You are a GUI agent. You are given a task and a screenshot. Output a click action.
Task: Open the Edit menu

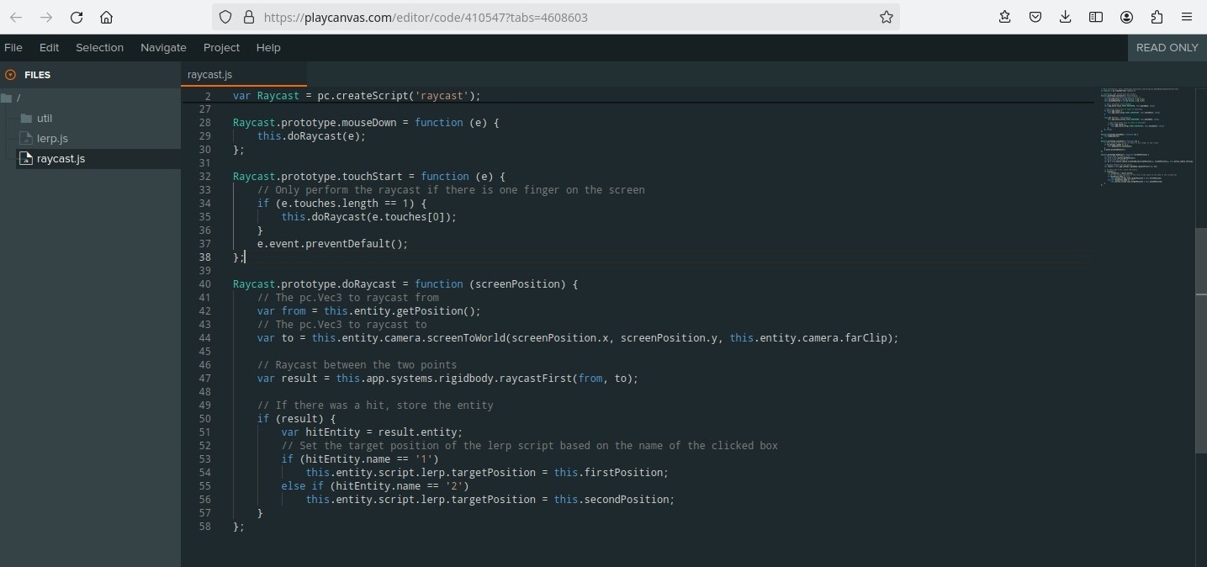(x=49, y=47)
